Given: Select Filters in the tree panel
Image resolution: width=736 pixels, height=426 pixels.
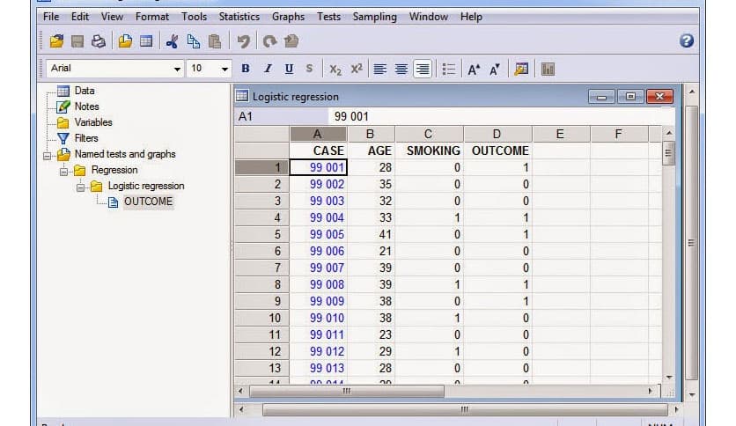Looking at the screenshot, I should 86,138.
